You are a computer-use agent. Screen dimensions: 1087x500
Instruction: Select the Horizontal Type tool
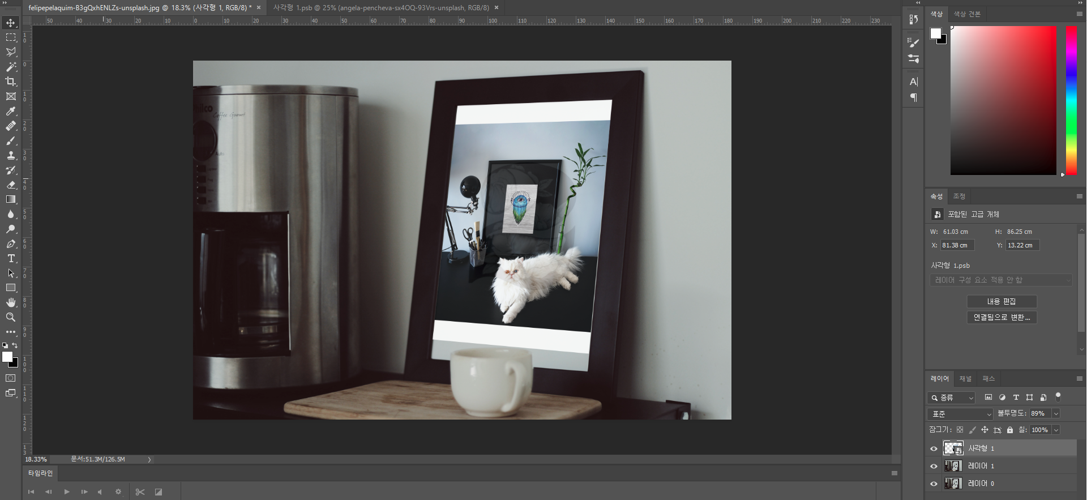click(x=11, y=258)
